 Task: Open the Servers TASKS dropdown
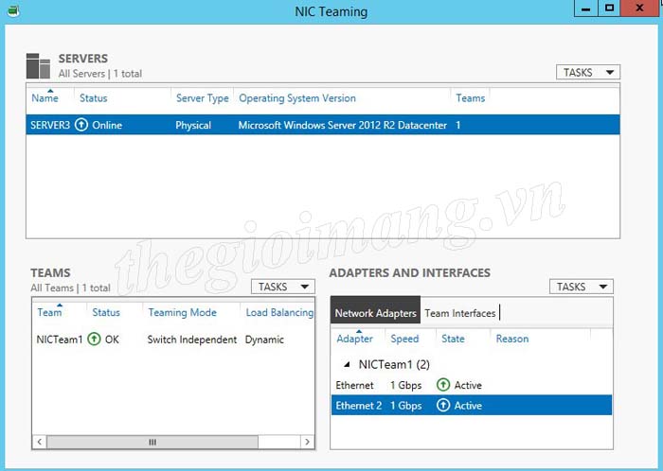pyautogui.click(x=588, y=72)
